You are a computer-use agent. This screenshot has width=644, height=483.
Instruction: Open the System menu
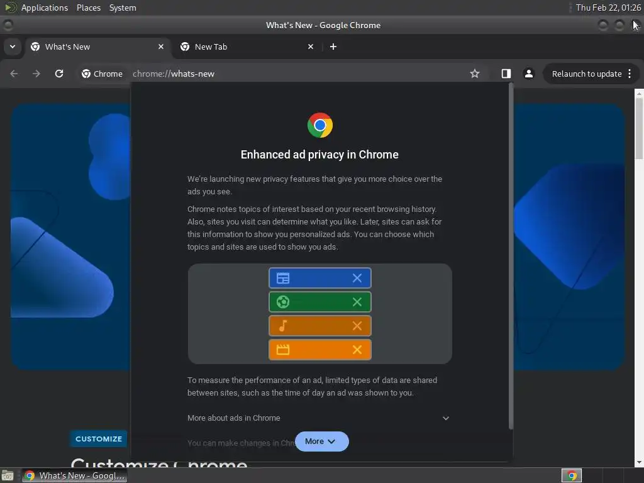(123, 8)
